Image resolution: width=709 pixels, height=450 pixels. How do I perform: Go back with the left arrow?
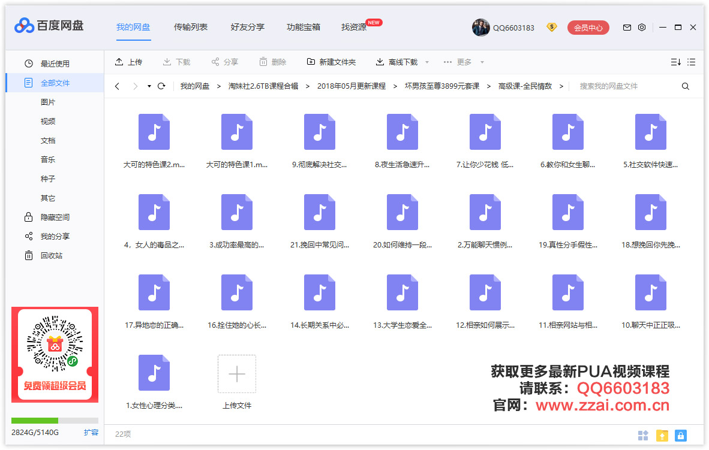point(117,86)
